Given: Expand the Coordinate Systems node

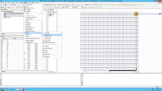Looking at the screenshot, I should [49, 13].
